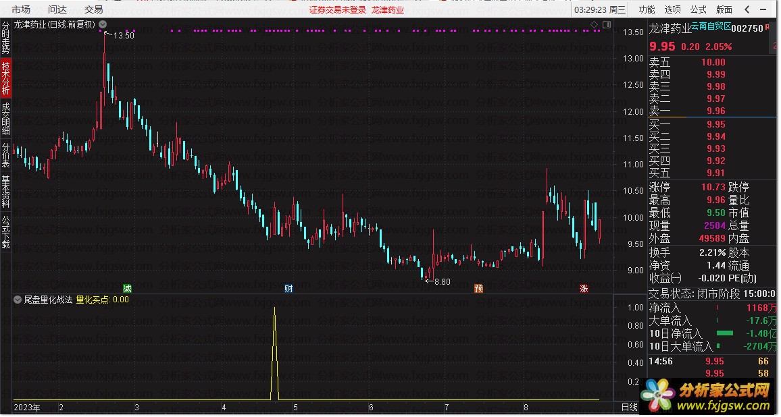Image resolution: width=781 pixels, height=417 pixels.
Task: Toggle the side panel icon above chart
Action: 607,24
